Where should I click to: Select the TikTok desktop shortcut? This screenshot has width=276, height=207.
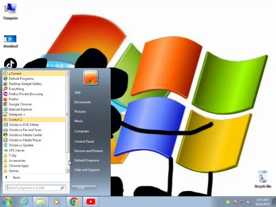[11, 63]
